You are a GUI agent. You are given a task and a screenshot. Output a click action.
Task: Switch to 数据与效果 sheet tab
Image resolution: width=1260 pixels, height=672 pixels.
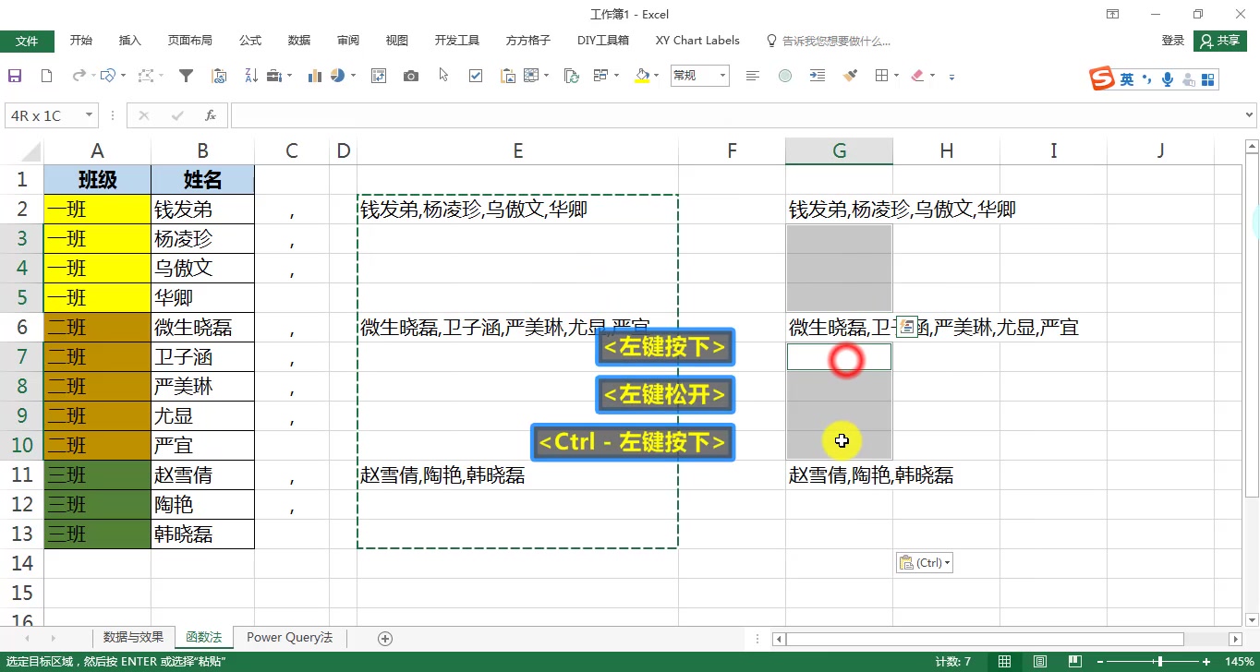[x=133, y=637]
